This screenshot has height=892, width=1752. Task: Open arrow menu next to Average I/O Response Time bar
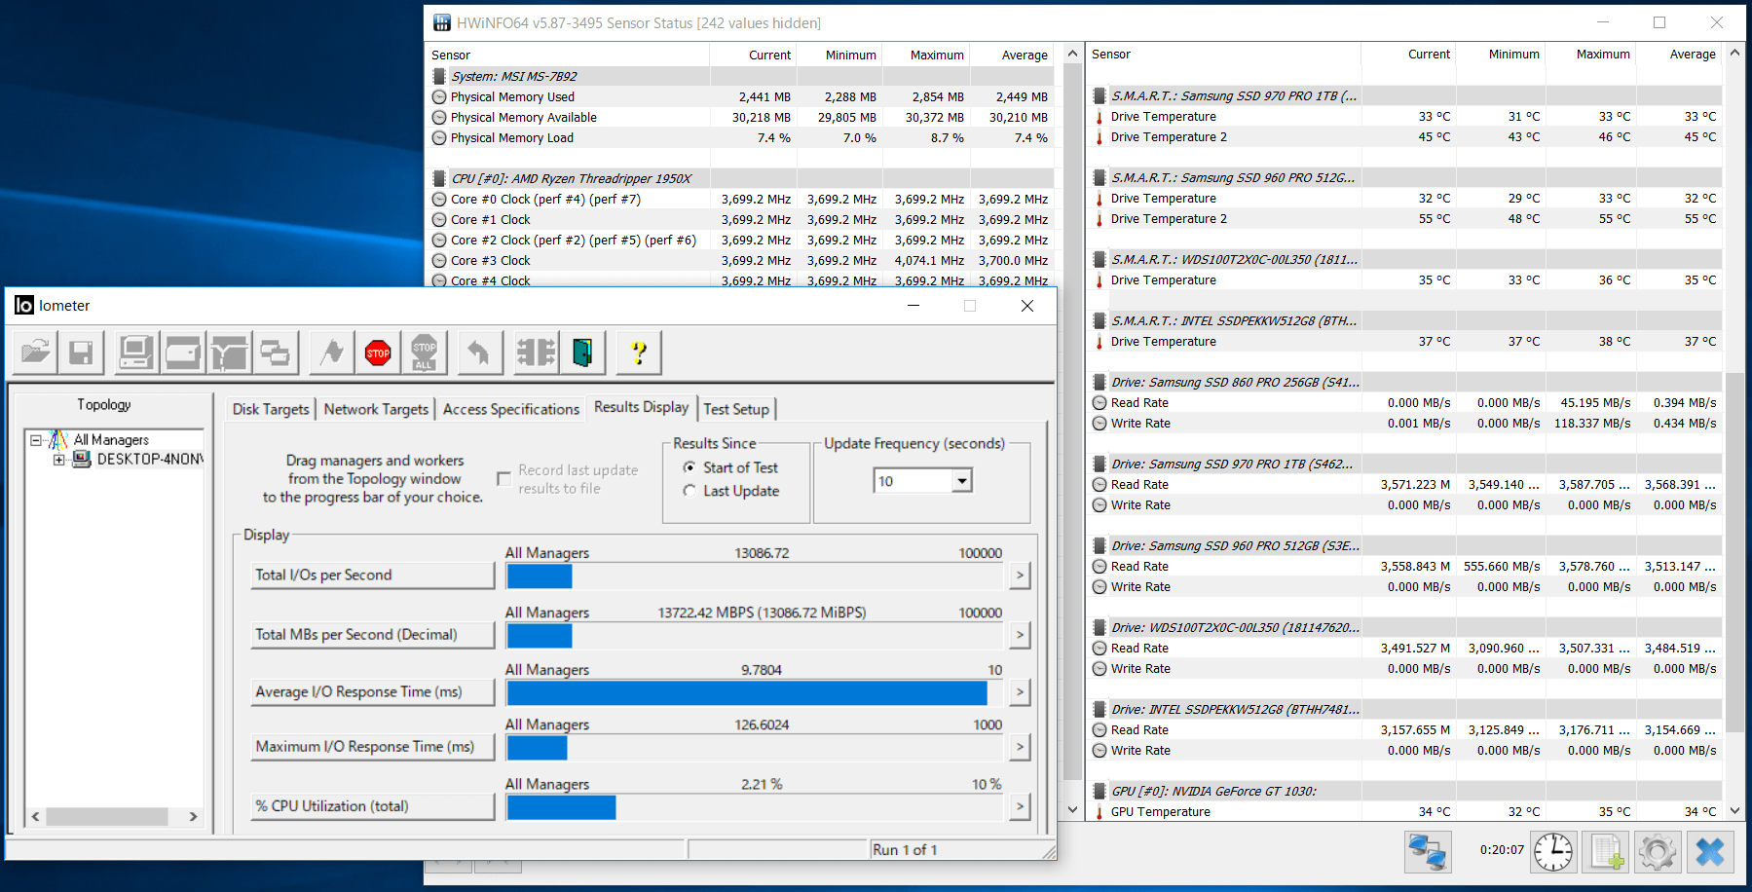[1020, 692]
